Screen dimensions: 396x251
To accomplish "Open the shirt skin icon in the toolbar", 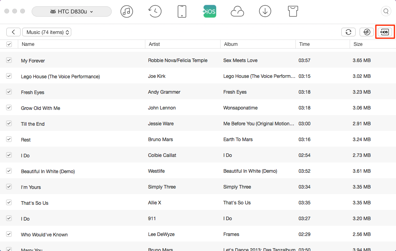I will pos(293,11).
